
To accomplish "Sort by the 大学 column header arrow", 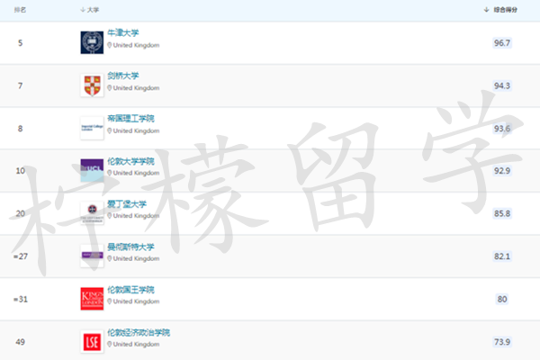I will pyautogui.click(x=83, y=10).
